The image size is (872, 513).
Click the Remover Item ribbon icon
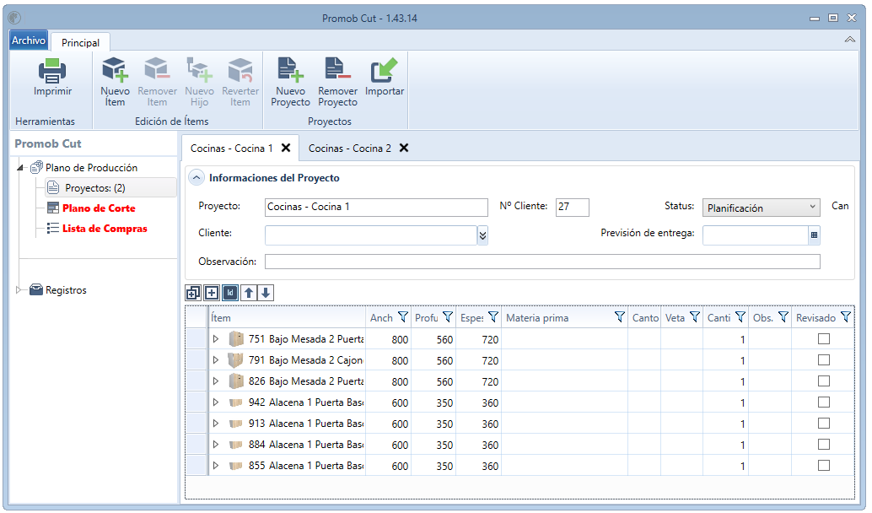click(x=157, y=70)
